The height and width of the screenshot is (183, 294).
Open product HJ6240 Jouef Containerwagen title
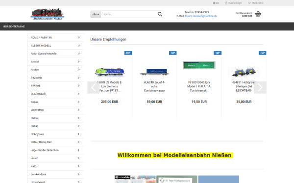tap(154, 86)
